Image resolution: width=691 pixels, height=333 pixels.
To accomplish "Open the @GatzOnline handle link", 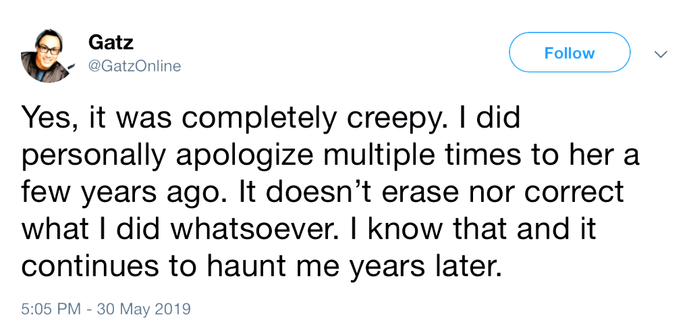I will point(134,66).
